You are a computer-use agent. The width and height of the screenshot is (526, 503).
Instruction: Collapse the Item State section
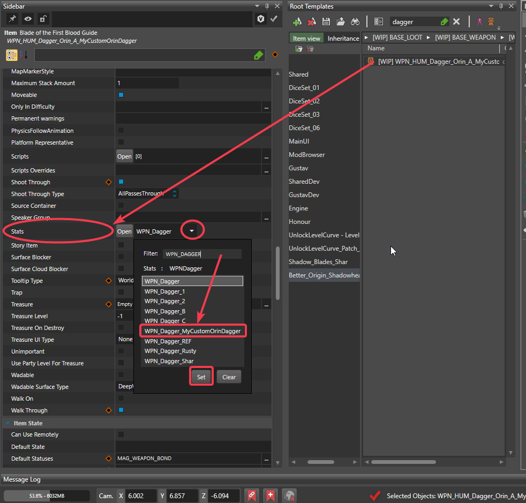coord(8,423)
